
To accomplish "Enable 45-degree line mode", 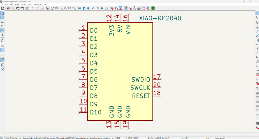I will [2, 54].
